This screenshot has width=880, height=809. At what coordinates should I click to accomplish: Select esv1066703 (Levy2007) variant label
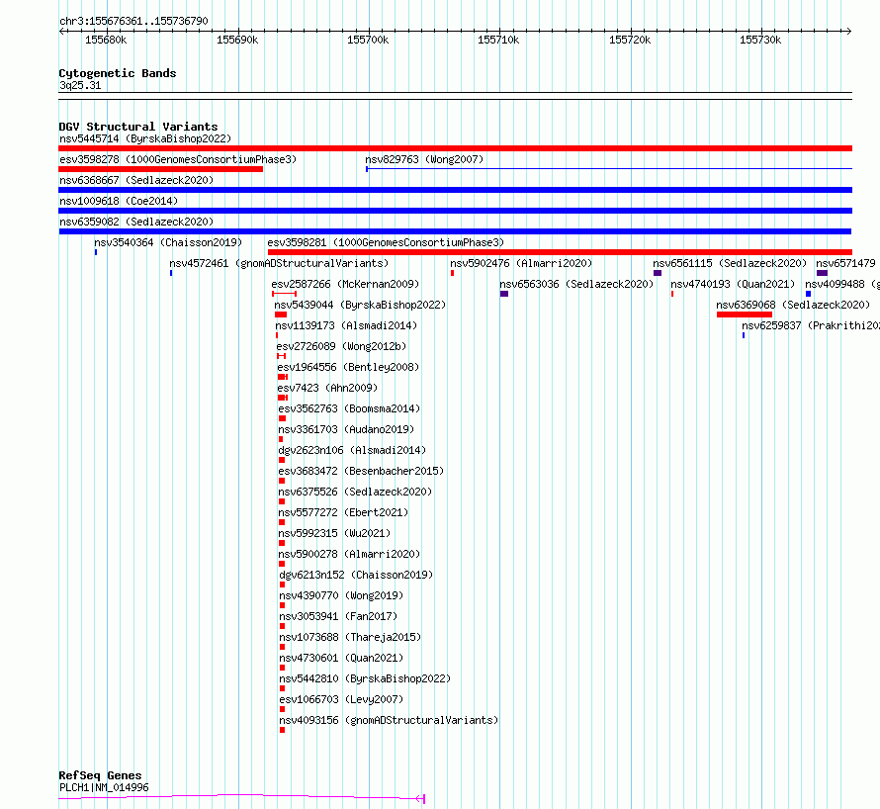[x=341, y=699]
